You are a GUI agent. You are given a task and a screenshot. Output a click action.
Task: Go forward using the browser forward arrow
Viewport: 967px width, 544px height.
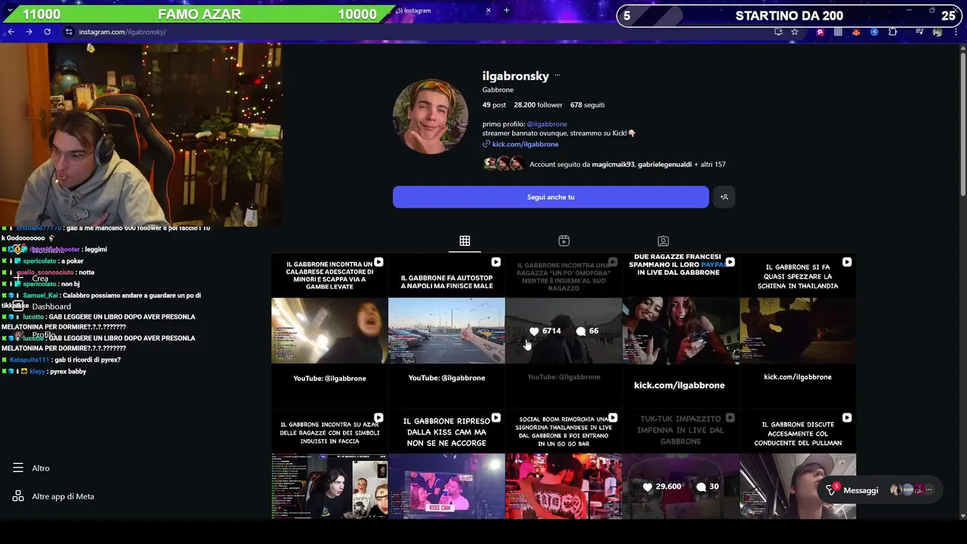coord(29,32)
